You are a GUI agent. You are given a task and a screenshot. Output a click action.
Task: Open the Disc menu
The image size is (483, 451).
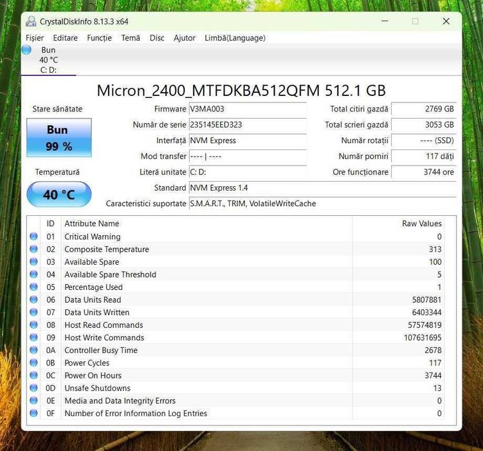(157, 38)
